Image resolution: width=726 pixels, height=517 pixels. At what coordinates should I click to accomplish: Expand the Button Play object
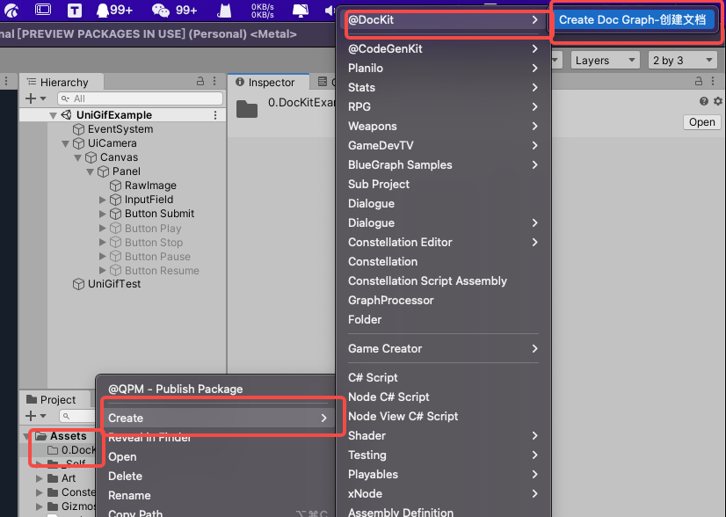103,229
